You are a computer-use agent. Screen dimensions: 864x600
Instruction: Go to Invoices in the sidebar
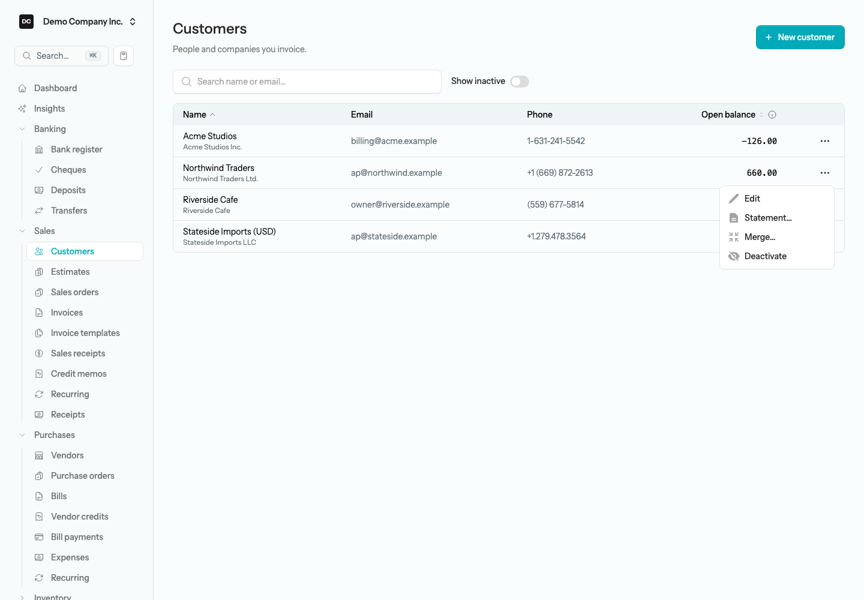tap(85, 313)
